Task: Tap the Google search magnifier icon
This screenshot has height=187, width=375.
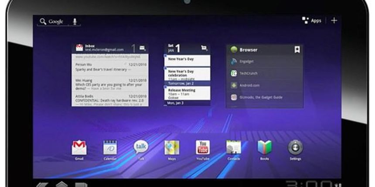Action: [43, 21]
